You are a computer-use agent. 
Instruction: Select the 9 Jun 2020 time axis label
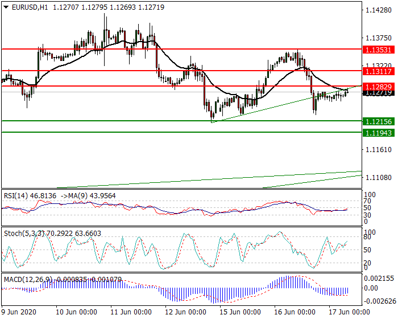click(x=19, y=312)
